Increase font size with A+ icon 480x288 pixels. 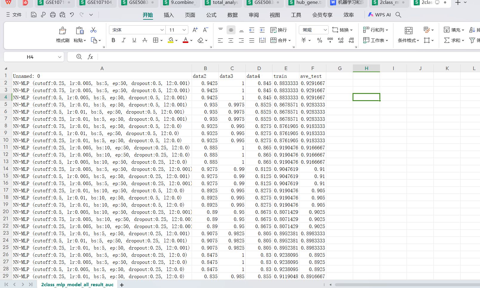click(x=195, y=30)
